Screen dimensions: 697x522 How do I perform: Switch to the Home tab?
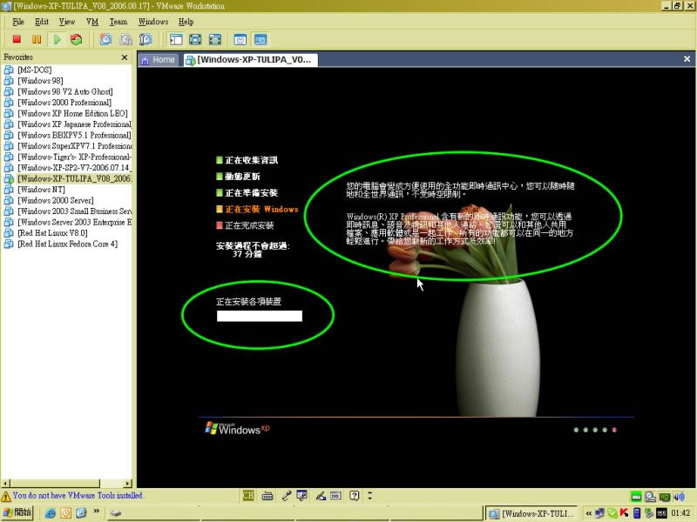[159, 60]
